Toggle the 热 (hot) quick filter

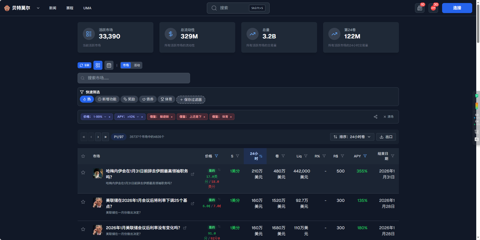87,99
